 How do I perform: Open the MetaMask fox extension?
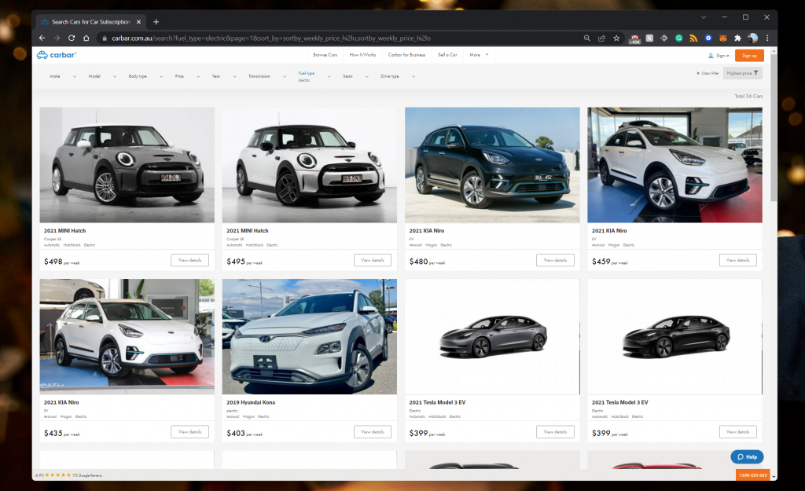tap(723, 38)
